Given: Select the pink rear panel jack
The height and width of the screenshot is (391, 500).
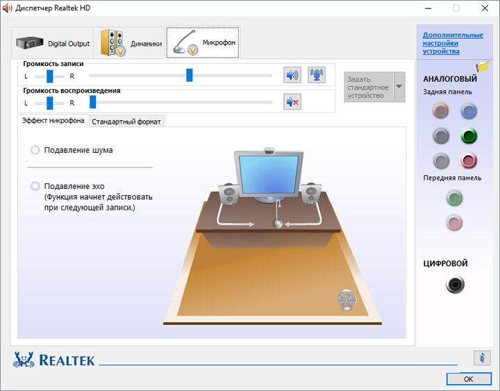Looking at the screenshot, I should (469, 160).
